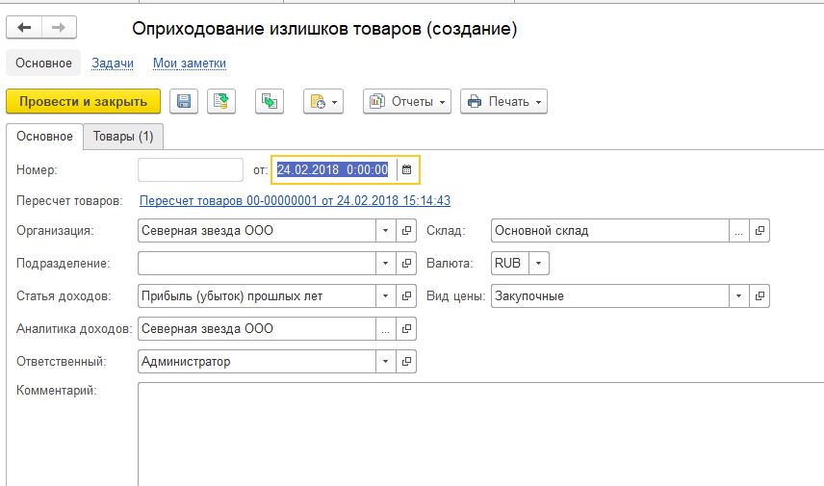Open the Мои заметки section
824x486 pixels.
pos(190,64)
